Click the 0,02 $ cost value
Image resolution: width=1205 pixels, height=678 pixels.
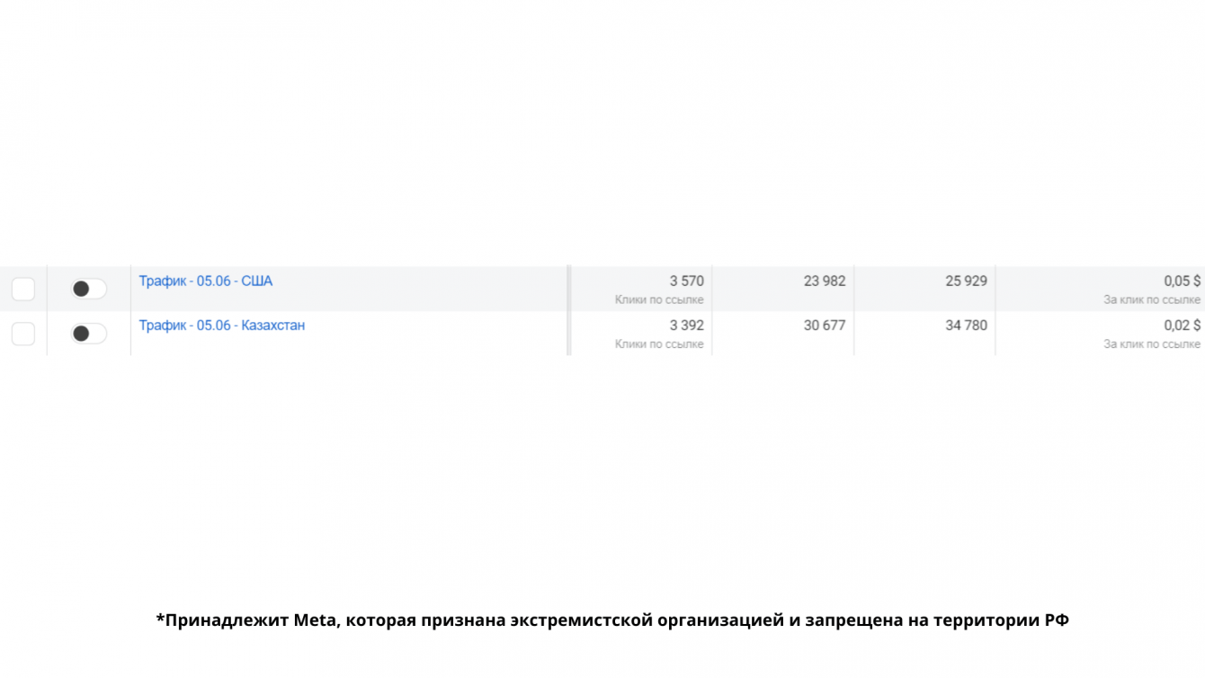(1182, 326)
